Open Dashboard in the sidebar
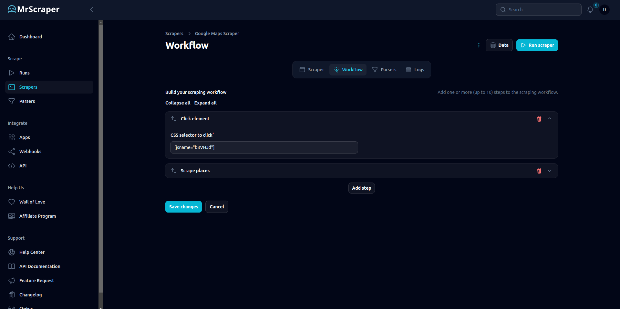Screen dimensions: 620x309 49,37
